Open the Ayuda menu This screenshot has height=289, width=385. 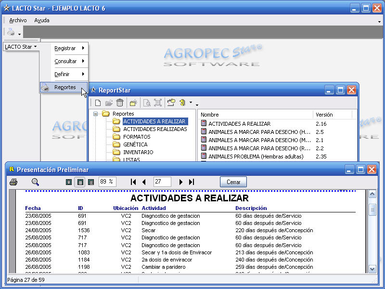tap(42, 20)
